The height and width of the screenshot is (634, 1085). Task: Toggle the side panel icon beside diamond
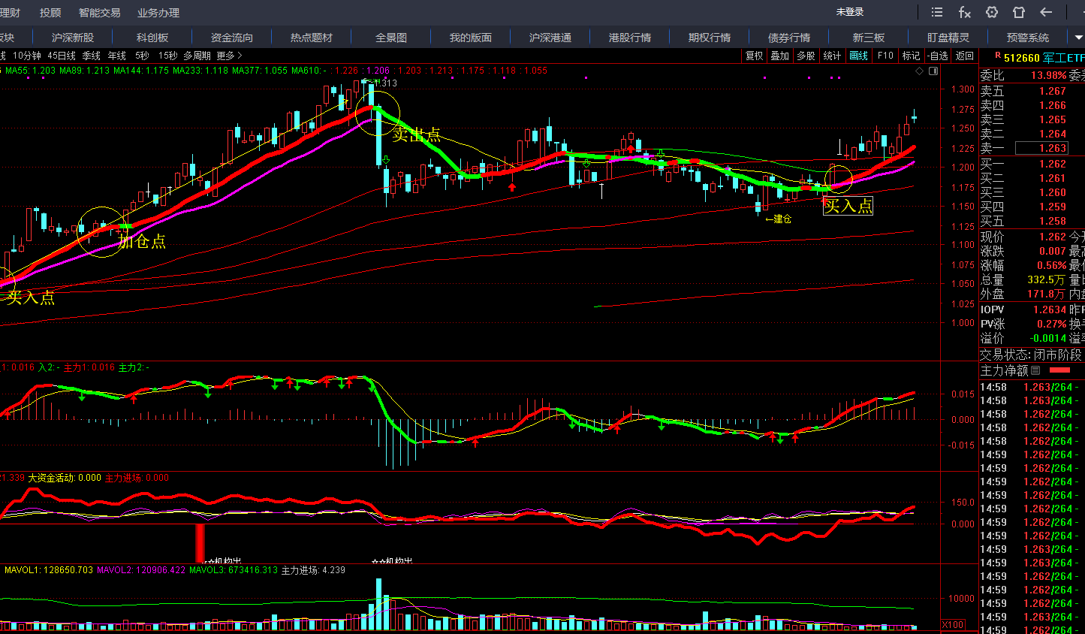tap(933, 71)
